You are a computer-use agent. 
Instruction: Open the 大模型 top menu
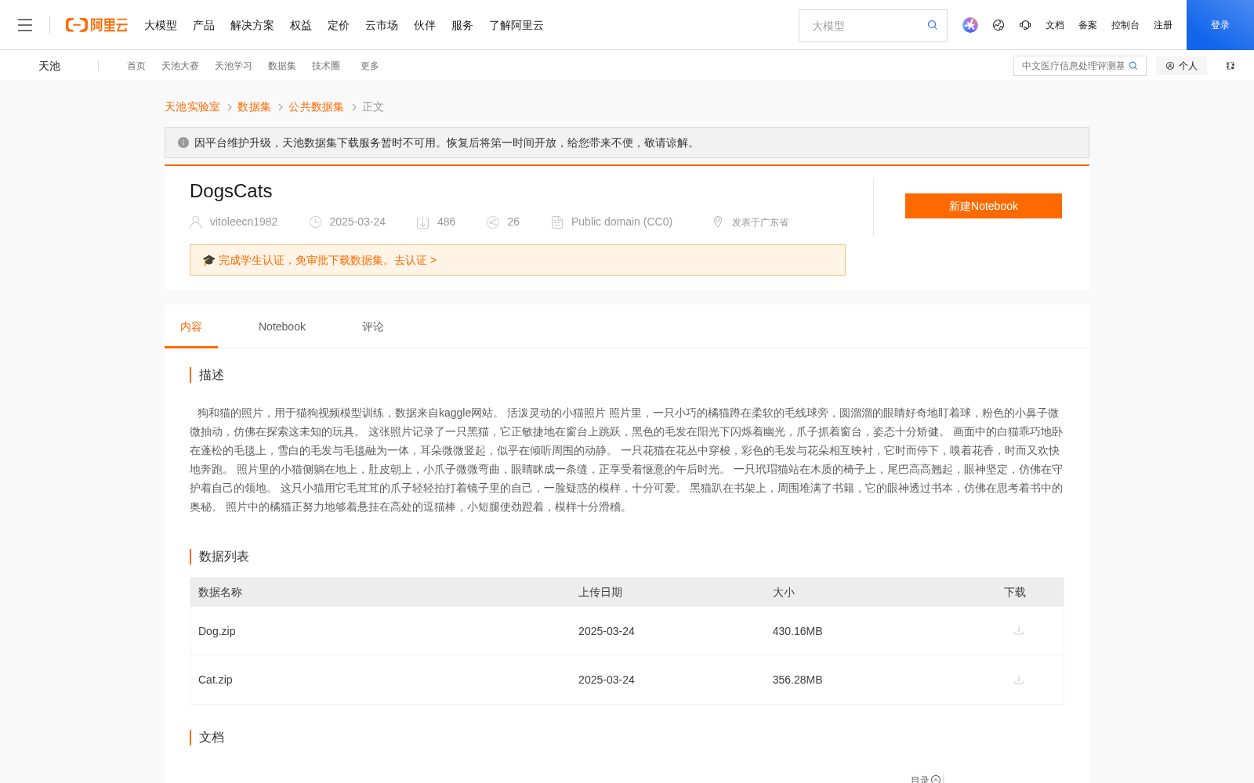(161, 25)
